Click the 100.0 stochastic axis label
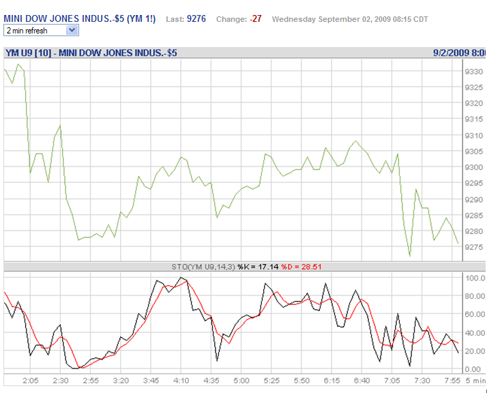Image resolution: width=487 pixels, height=393 pixels. coord(475,278)
